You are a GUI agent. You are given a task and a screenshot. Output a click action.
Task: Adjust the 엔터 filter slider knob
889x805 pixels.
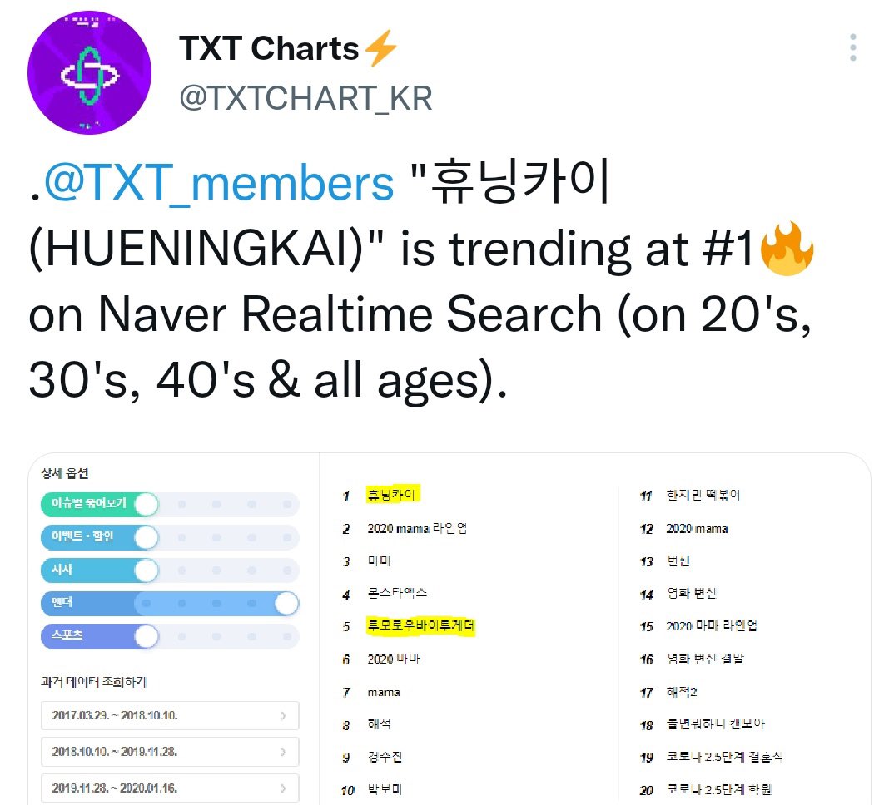coord(287,603)
